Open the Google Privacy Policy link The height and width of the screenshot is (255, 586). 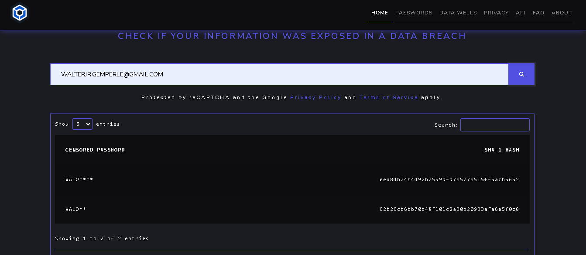tap(315, 97)
